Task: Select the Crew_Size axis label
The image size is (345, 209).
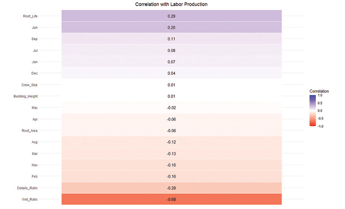Action: (x=30, y=85)
